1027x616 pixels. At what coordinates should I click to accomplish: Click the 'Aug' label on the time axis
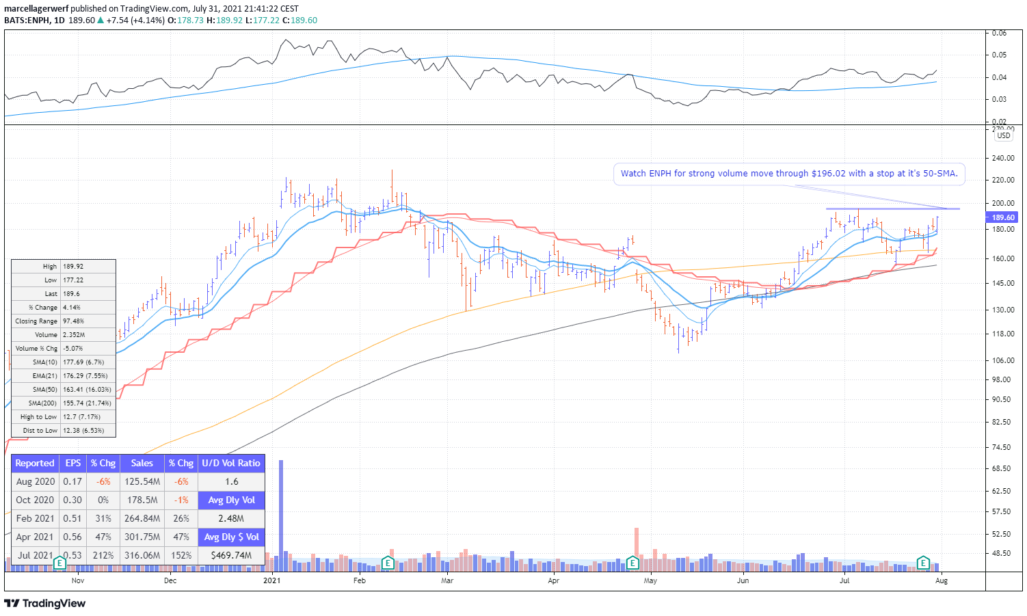click(x=942, y=581)
